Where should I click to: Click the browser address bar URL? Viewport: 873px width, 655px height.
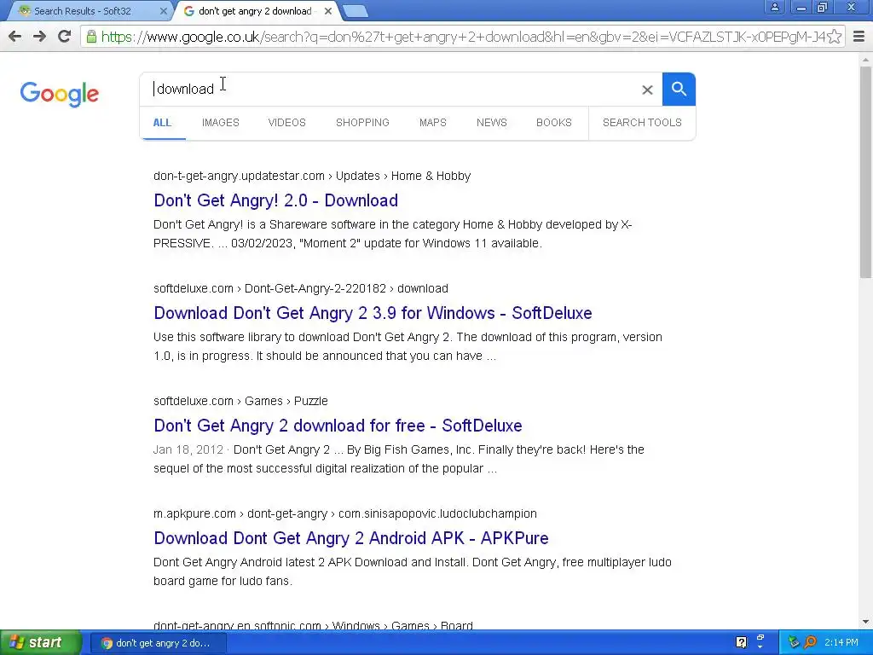tap(462, 37)
